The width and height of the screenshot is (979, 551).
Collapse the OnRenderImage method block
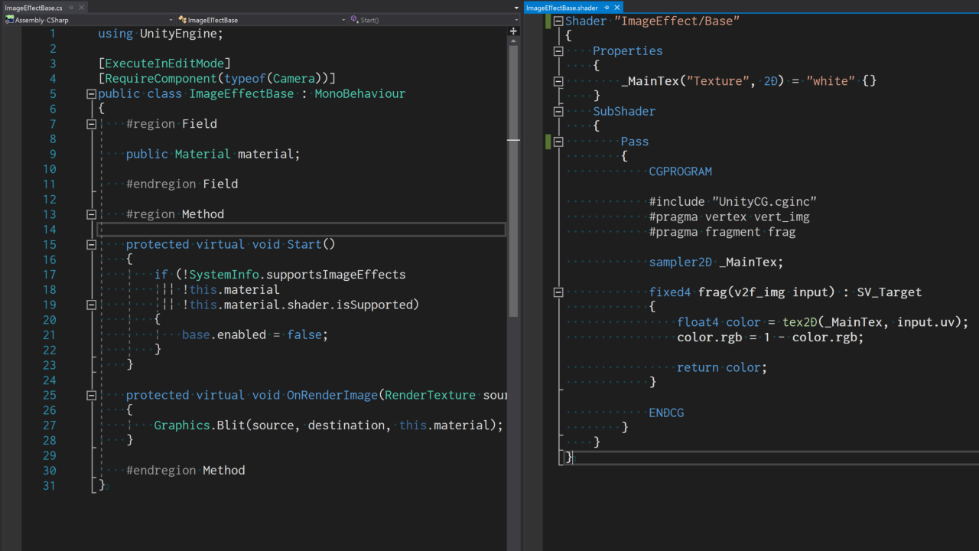91,396
